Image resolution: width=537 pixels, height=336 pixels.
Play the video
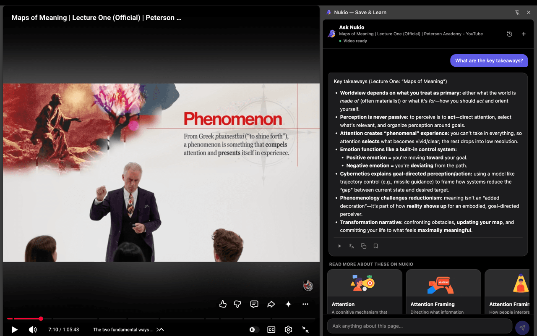click(x=15, y=330)
